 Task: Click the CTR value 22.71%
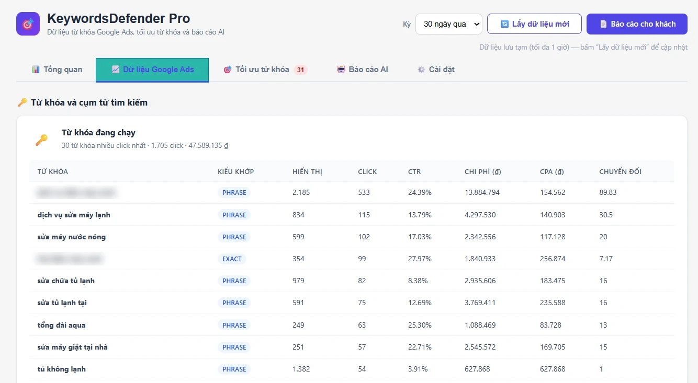[x=420, y=347]
